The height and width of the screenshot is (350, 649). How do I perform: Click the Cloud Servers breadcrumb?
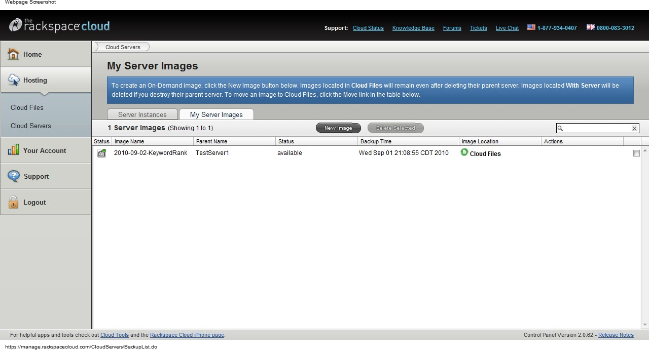123,47
